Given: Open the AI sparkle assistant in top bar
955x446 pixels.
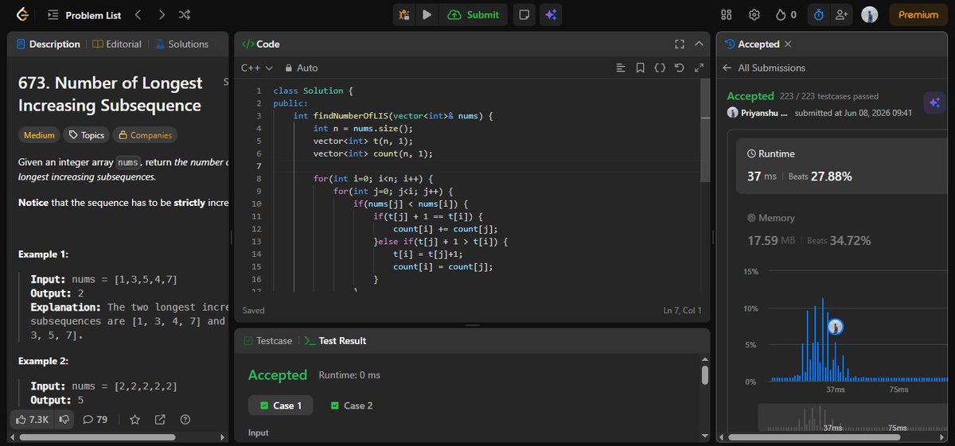Looking at the screenshot, I should tap(550, 14).
